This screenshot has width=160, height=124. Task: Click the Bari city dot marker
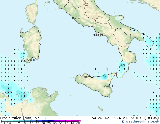tap(132, 28)
